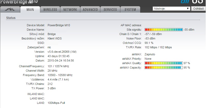Click the 10560 - 10588 MHz band value
This screenshot has height=108, width=213.
click(60, 75)
